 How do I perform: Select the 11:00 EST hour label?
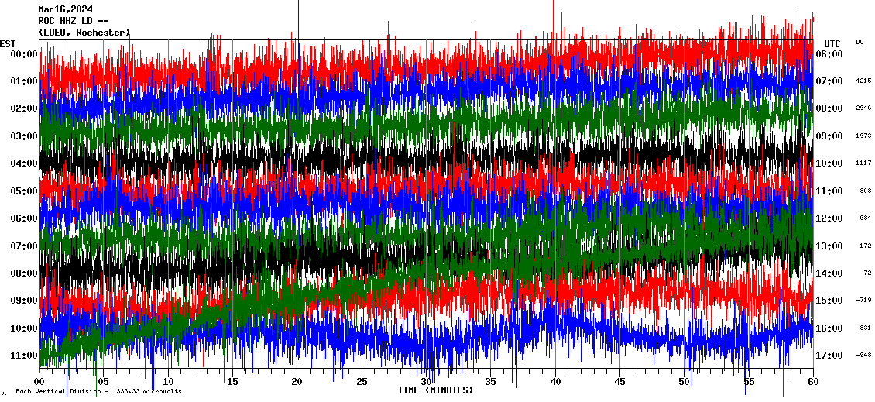pyautogui.click(x=23, y=356)
